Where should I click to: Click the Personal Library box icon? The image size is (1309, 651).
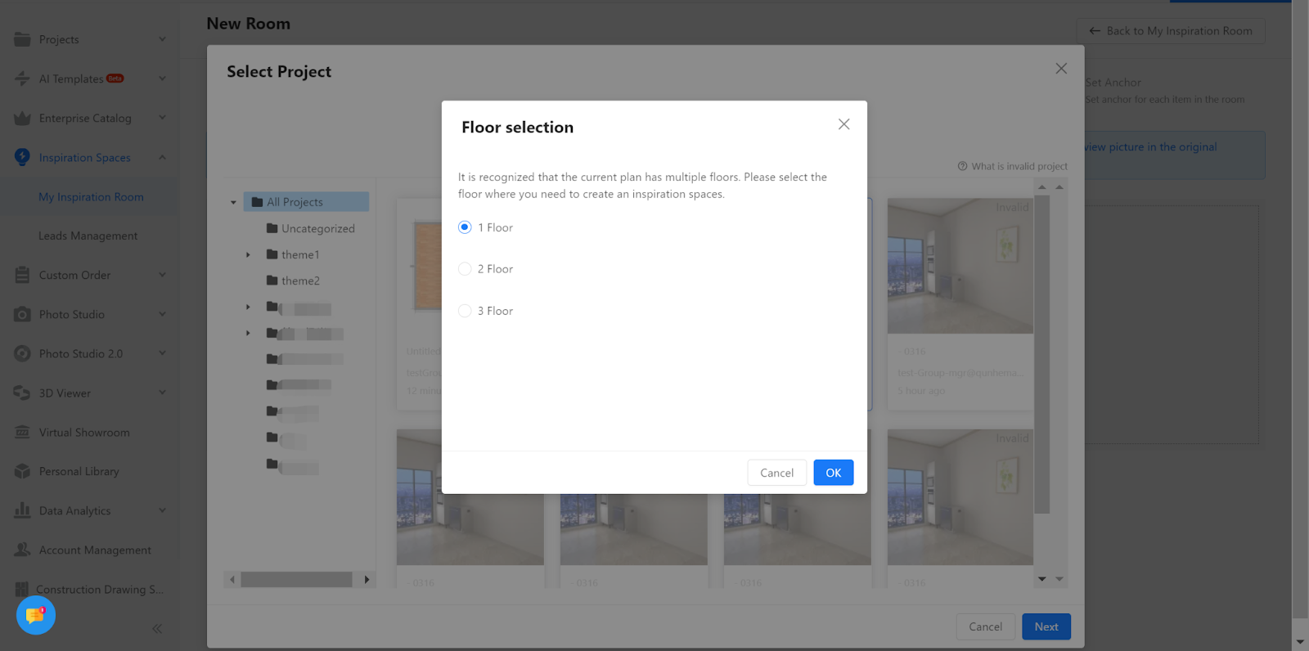[22, 472]
